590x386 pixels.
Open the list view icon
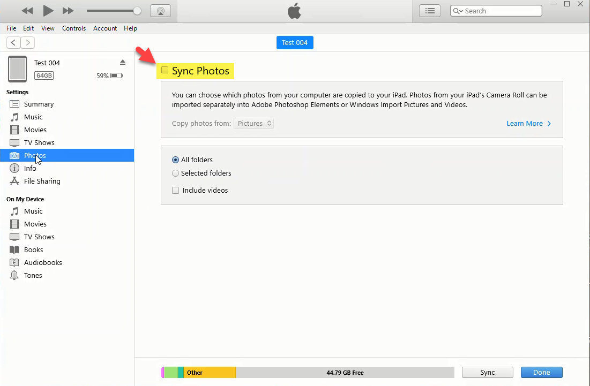(429, 11)
